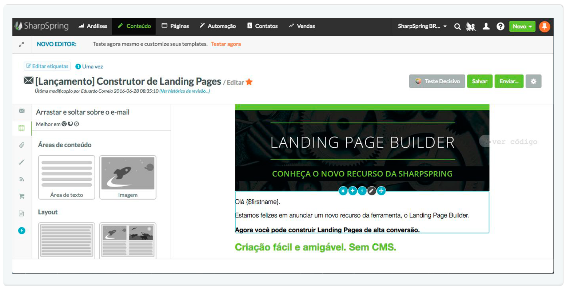Select the blue lightning bolt sidebar icon

(x=22, y=231)
